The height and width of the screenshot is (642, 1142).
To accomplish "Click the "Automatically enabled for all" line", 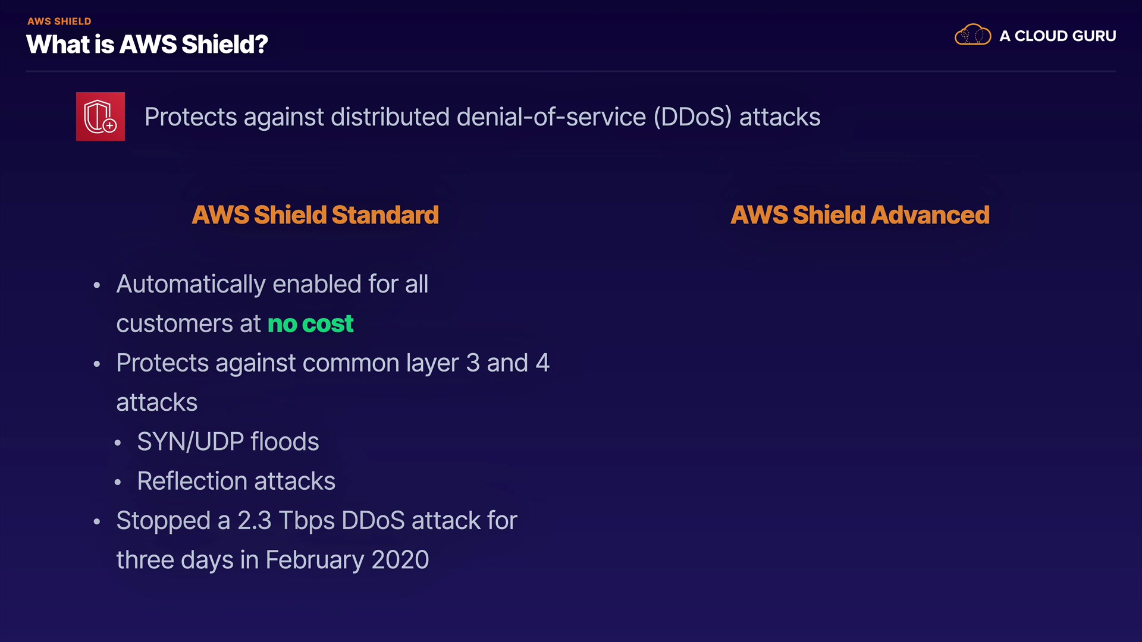I will (x=272, y=284).
